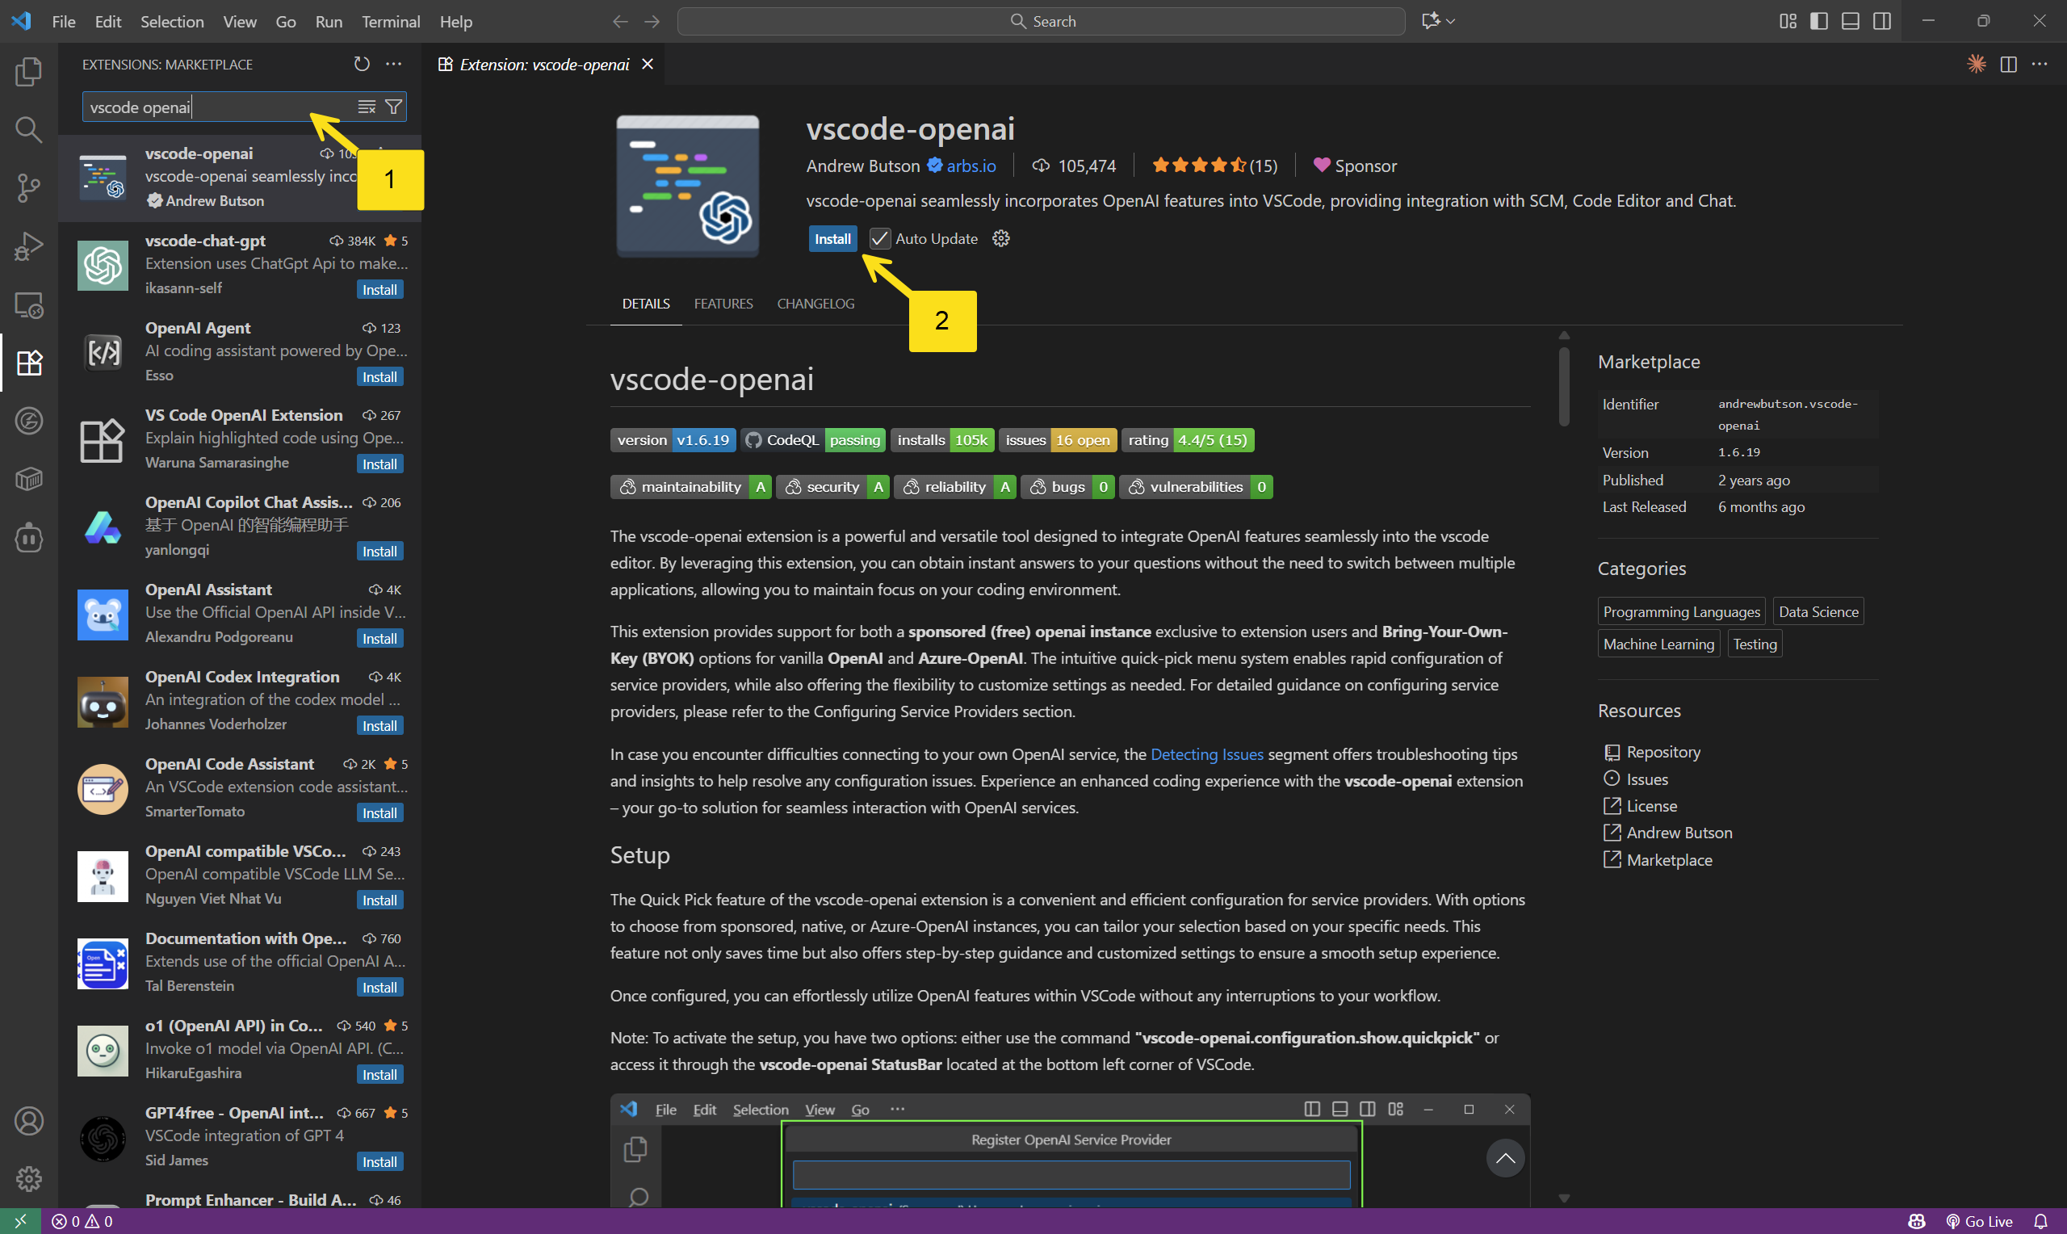Image resolution: width=2067 pixels, height=1234 pixels.
Task: Click the scroll-to-top arrow button
Action: [x=1504, y=1158]
